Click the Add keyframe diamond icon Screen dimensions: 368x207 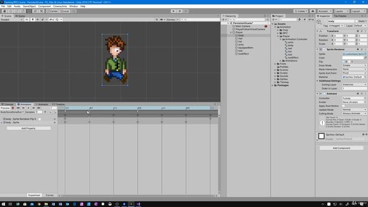pyautogui.click(x=45, y=112)
